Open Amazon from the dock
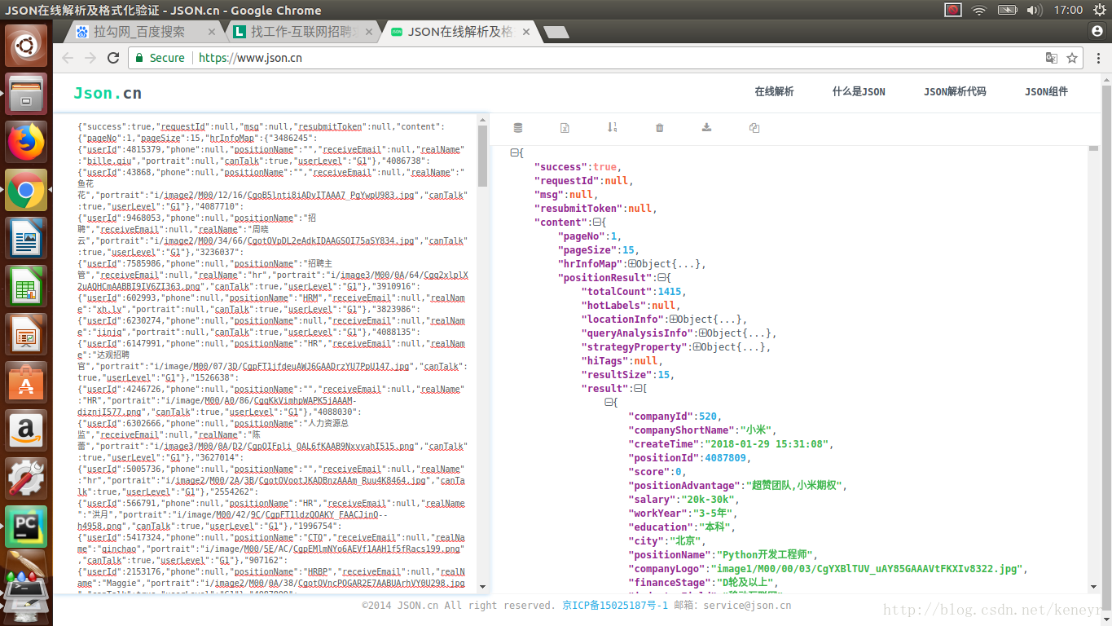This screenshot has height=626, width=1112. (27, 431)
